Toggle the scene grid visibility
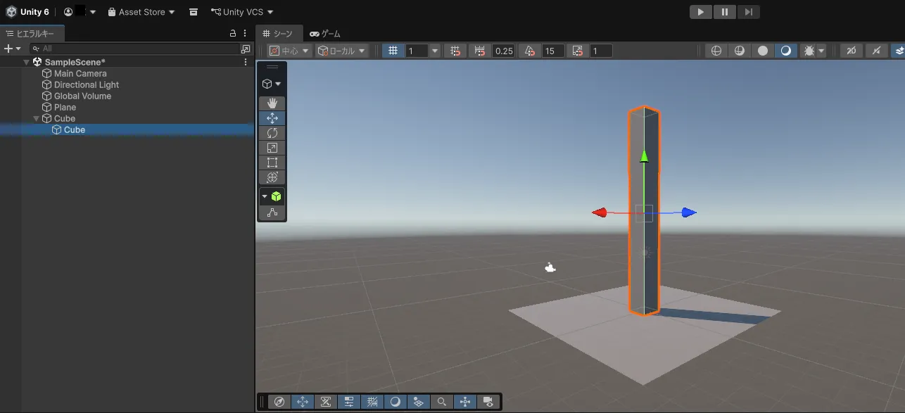The width and height of the screenshot is (905, 413). point(393,51)
